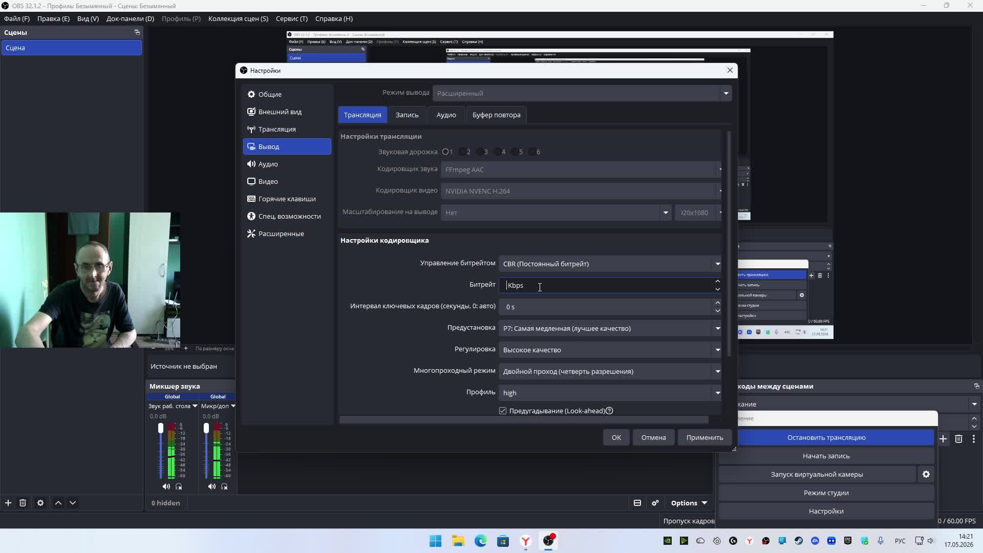Confirm settings with OK button
The height and width of the screenshot is (553, 983).
(x=616, y=437)
